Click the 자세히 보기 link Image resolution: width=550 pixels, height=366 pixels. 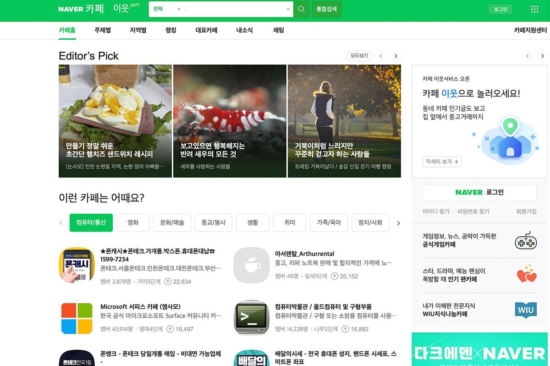[442, 161]
